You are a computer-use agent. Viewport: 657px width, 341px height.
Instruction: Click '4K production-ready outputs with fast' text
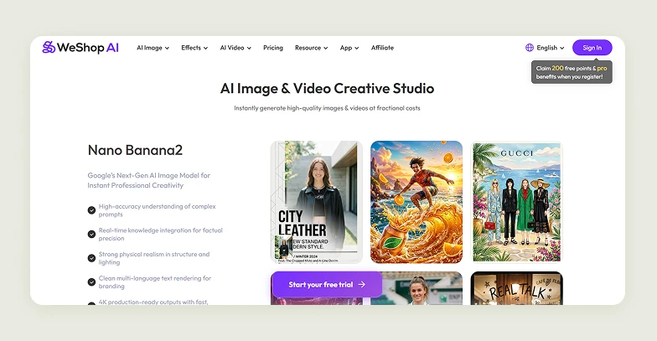click(153, 302)
